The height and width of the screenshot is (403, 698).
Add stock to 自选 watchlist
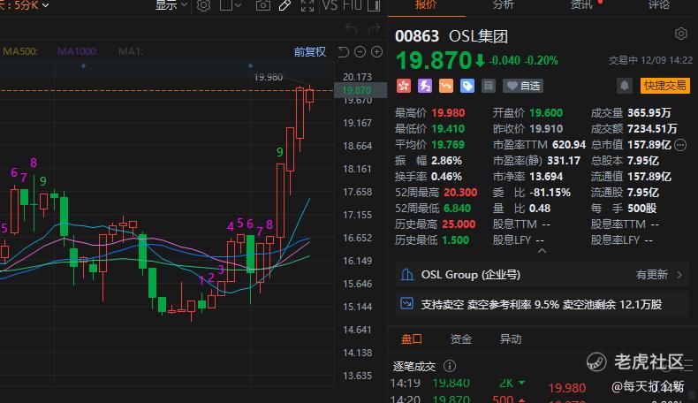pos(523,86)
